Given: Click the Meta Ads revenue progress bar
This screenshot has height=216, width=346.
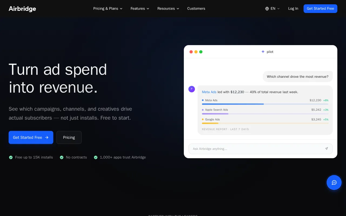Looking at the screenshot, I should click(265, 104).
